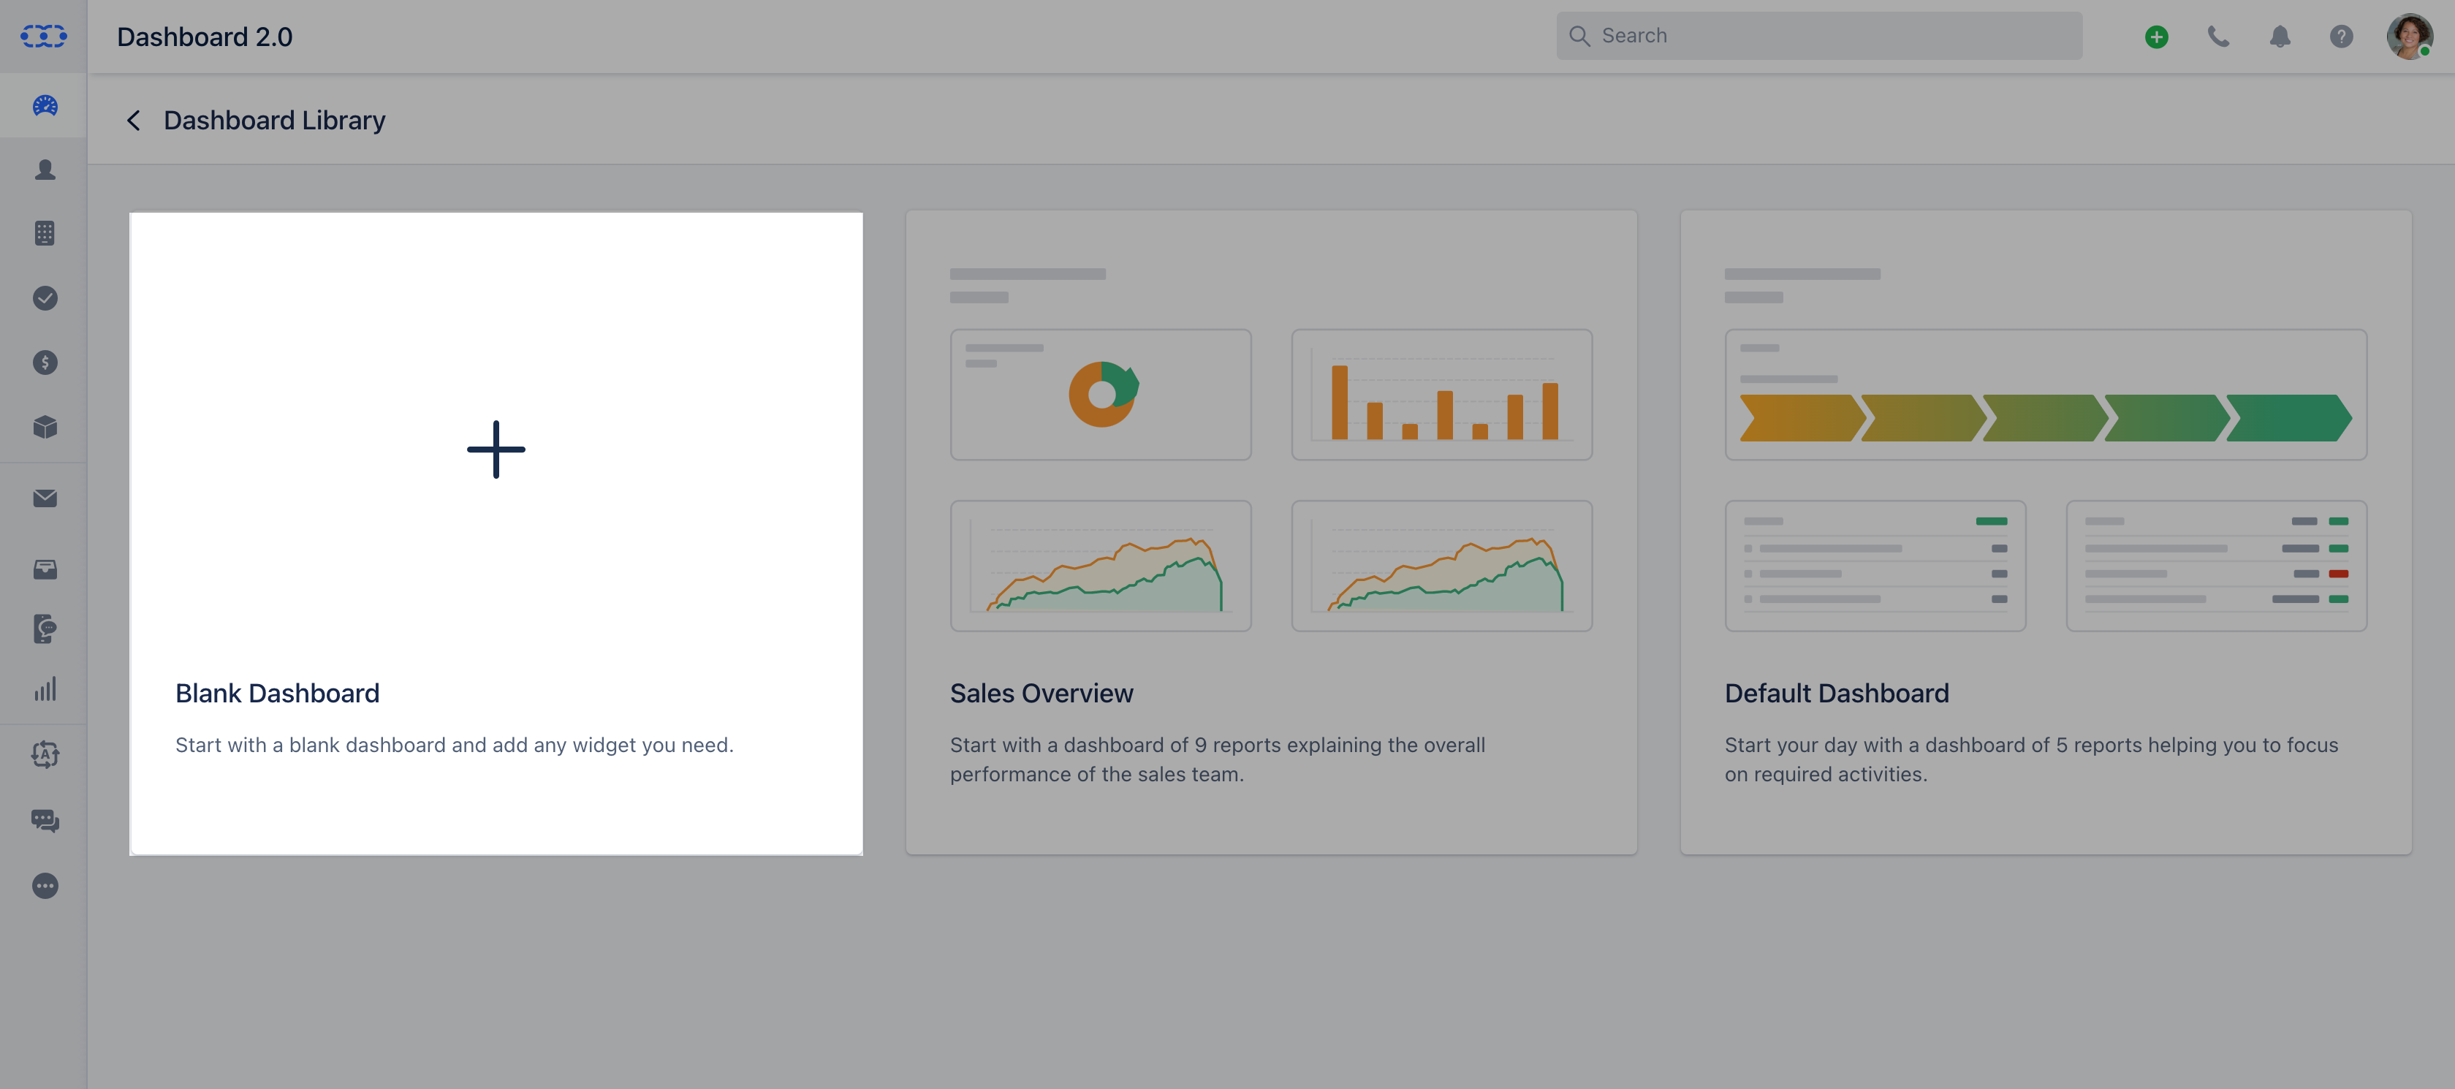This screenshot has height=1089, width=2455.
Task: Open the phone conversations icon in sidebar
Action: pyautogui.click(x=45, y=629)
